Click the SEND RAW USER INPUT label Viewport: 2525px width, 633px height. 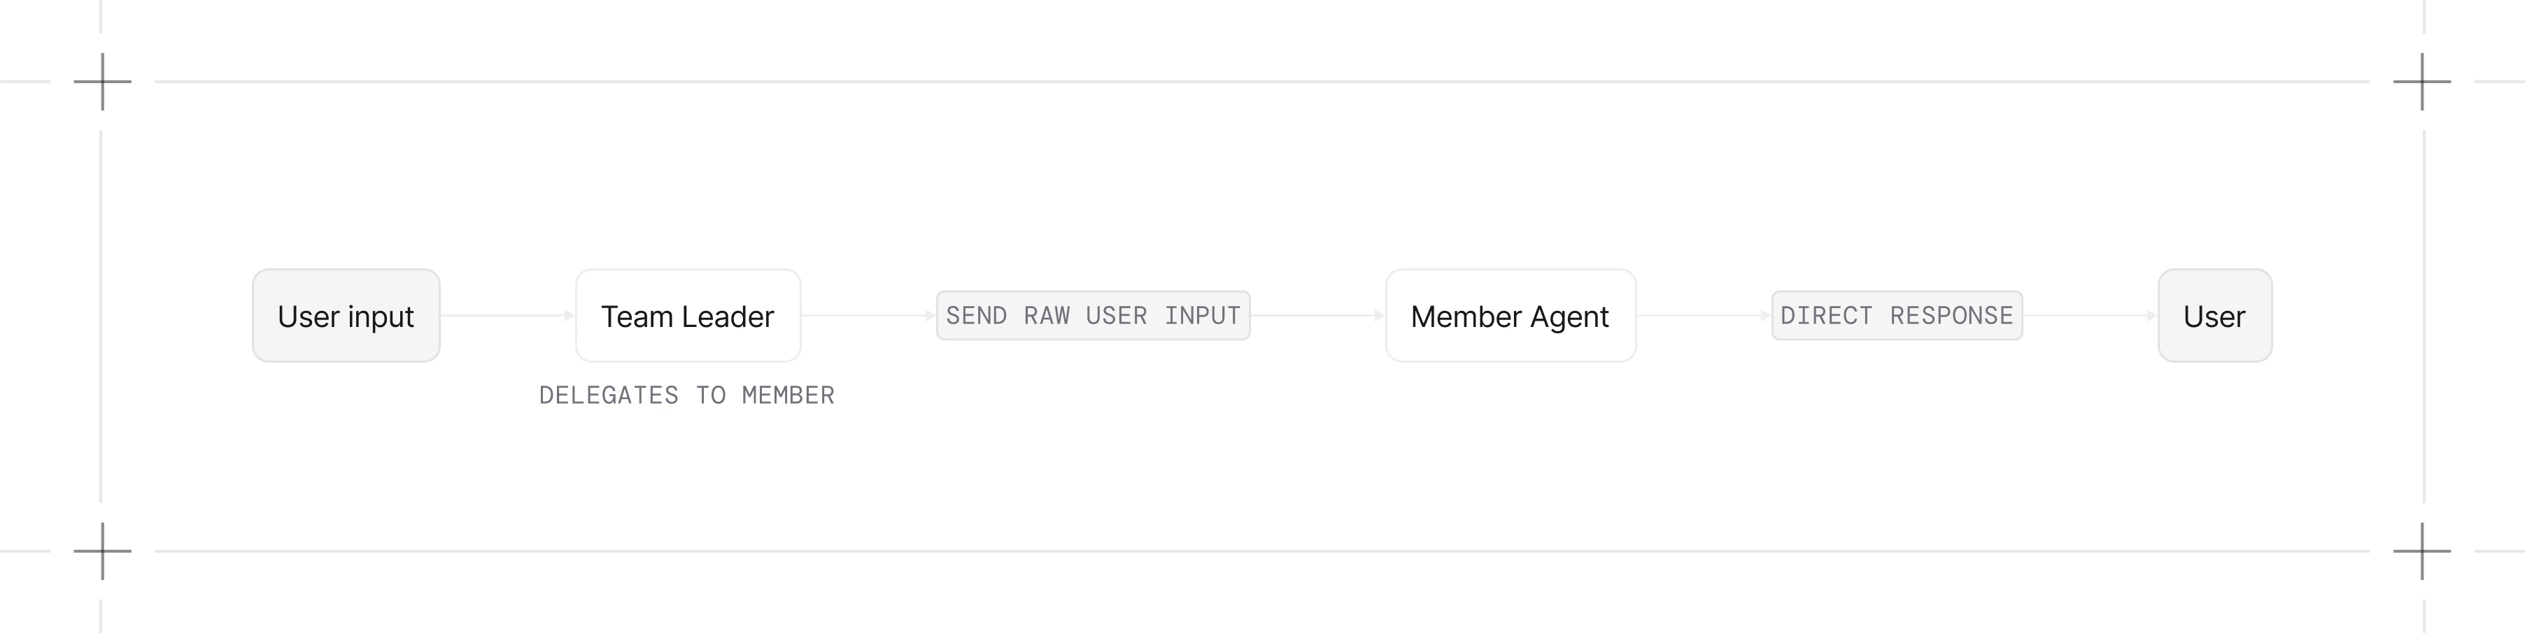1093,316
